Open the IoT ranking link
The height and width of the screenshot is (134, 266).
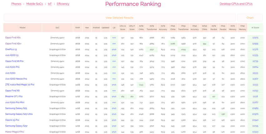50,4
